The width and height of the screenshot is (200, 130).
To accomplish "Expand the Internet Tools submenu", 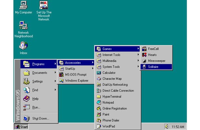I will coord(112,55).
